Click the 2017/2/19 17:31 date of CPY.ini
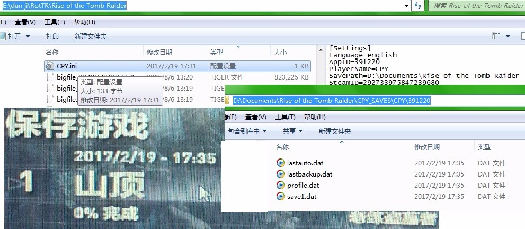 pos(172,66)
